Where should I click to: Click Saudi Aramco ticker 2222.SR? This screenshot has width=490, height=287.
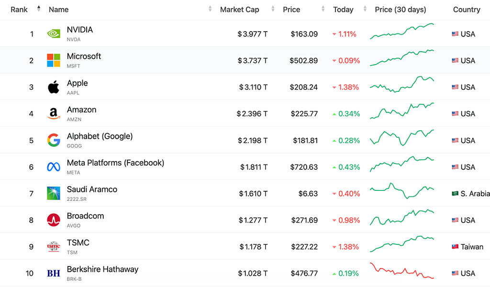click(77, 199)
